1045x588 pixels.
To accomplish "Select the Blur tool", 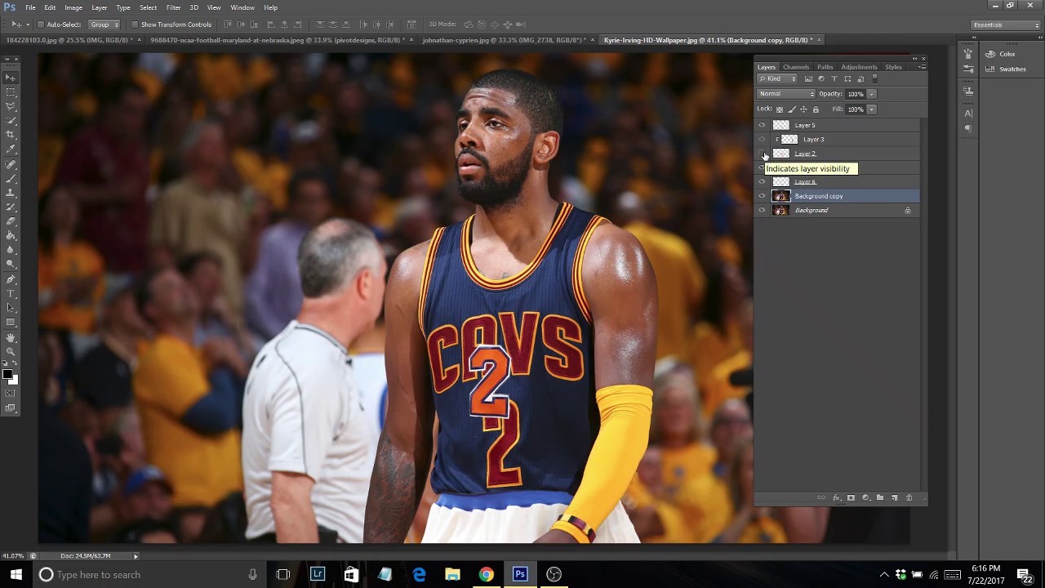I will (11, 250).
